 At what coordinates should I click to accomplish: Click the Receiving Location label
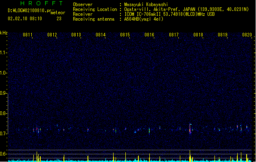click(x=95, y=9)
